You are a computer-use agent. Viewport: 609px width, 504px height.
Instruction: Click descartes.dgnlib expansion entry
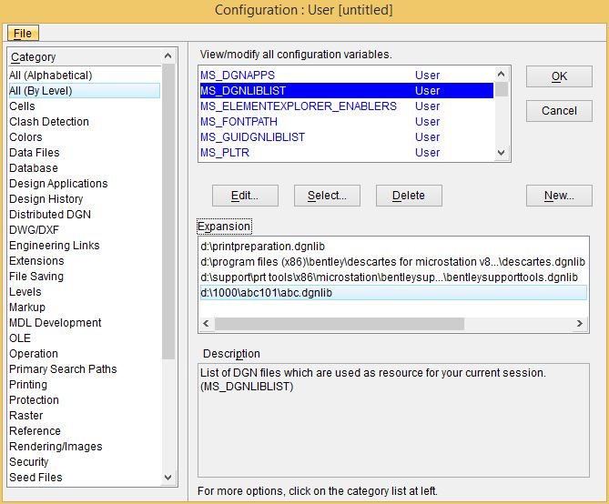(x=393, y=262)
